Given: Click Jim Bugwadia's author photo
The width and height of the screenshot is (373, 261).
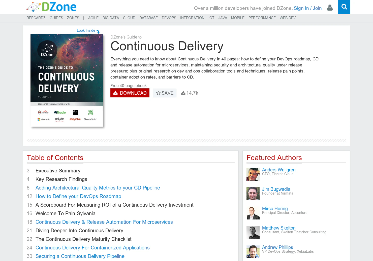Looking at the screenshot, I should click(x=253, y=194).
